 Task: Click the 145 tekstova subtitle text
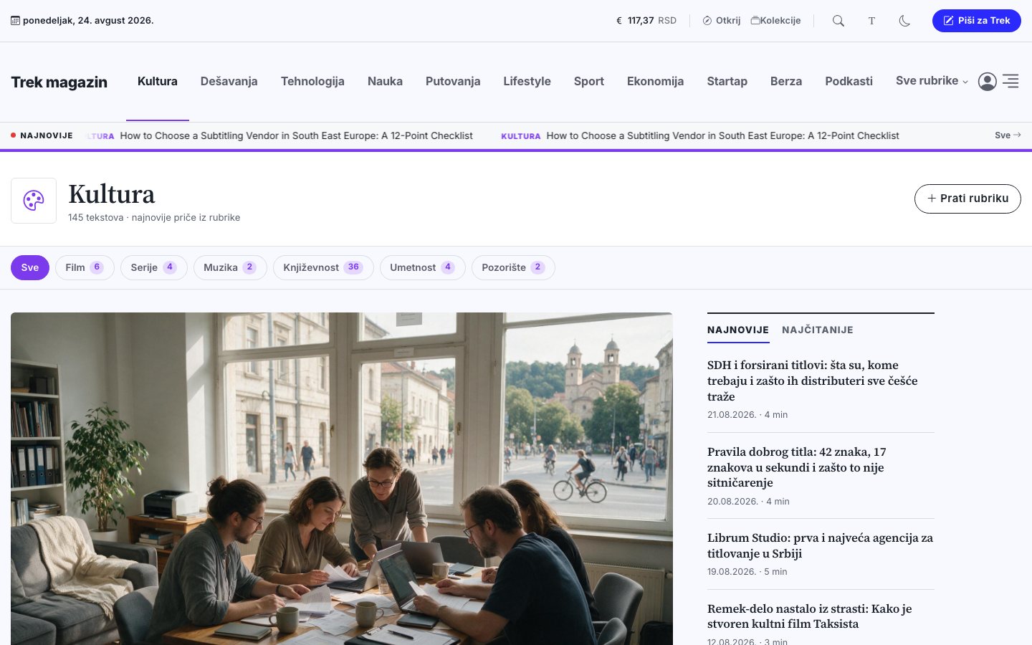tap(154, 217)
